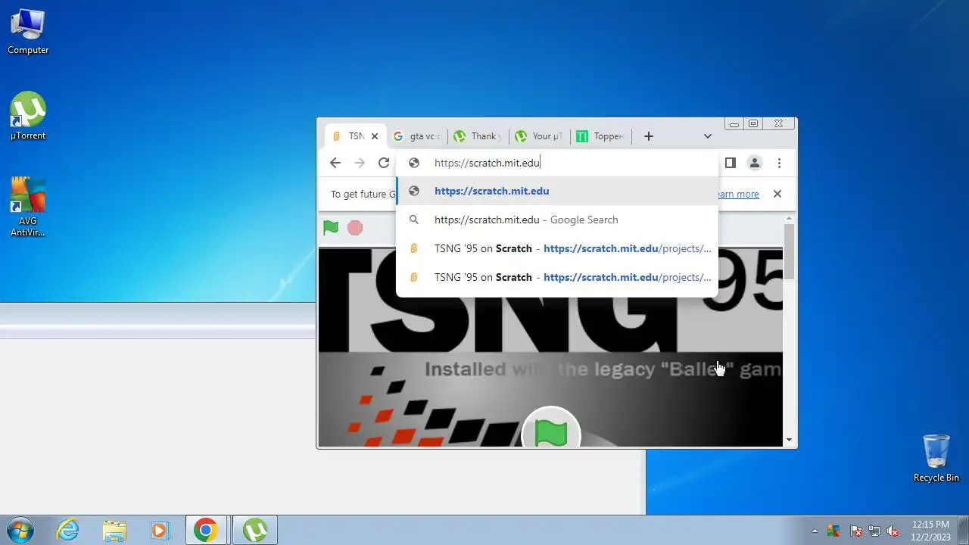Click the forward navigation arrow
Screen dimensions: 969x545
tap(360, 163)
